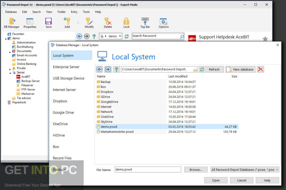Go back in main window navigation
Screen dimensions: 286x190
pyautogui.click(x=79, y=36)
